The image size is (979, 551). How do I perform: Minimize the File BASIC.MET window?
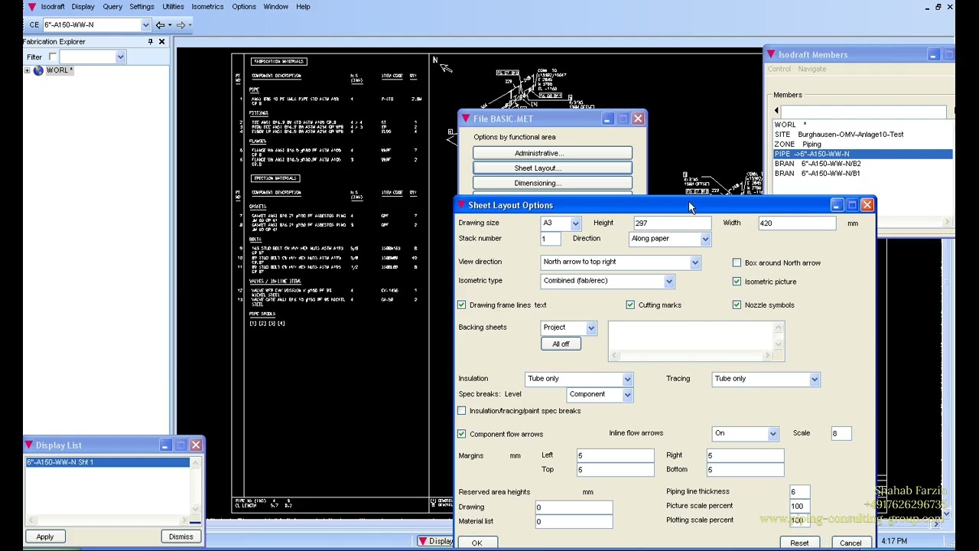click(607, 119)
